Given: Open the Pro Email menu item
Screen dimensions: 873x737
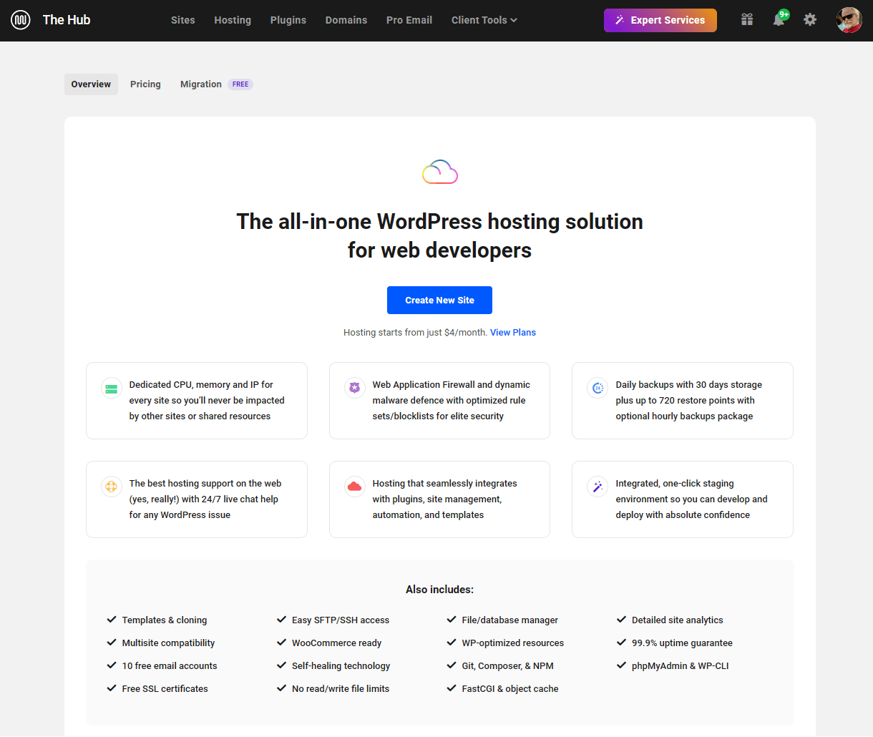Looking at the screenshot, I should (x=409, y=20).
